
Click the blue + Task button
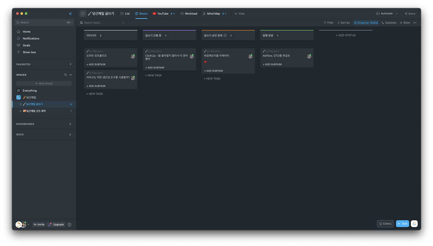coord(403,224)
